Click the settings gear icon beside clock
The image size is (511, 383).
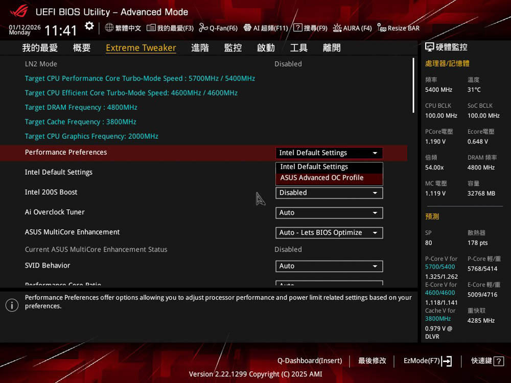[89, 26]
